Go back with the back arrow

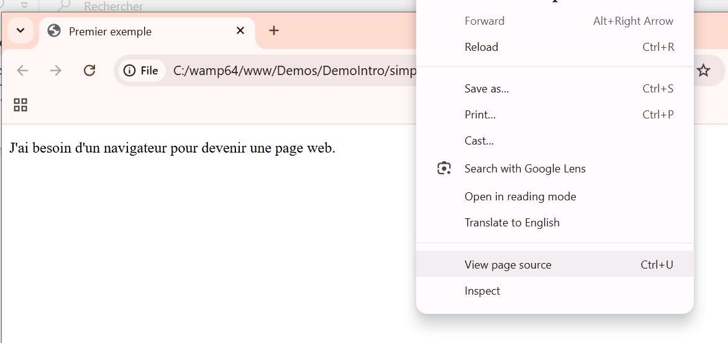[x=22, y=71]
